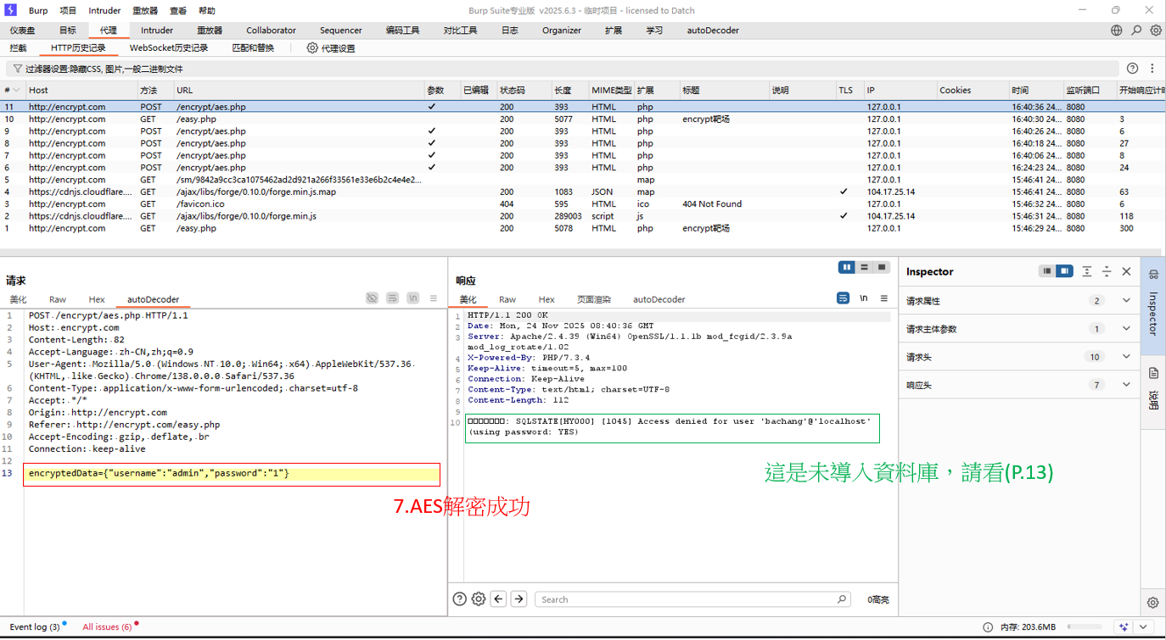The image size is (1166, 640).
Task: Close the Inspector panel
Action: click(x=1126, y=271)
